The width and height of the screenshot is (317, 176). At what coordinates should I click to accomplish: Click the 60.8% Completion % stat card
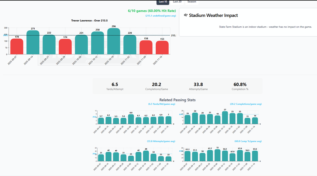click(240, 86)
